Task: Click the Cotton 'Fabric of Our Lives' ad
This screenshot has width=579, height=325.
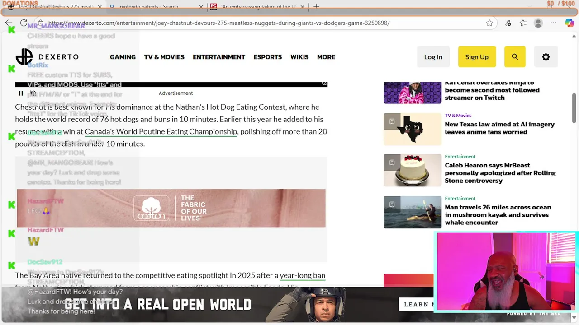Action: pyautogui.click(x=171, y=208)
